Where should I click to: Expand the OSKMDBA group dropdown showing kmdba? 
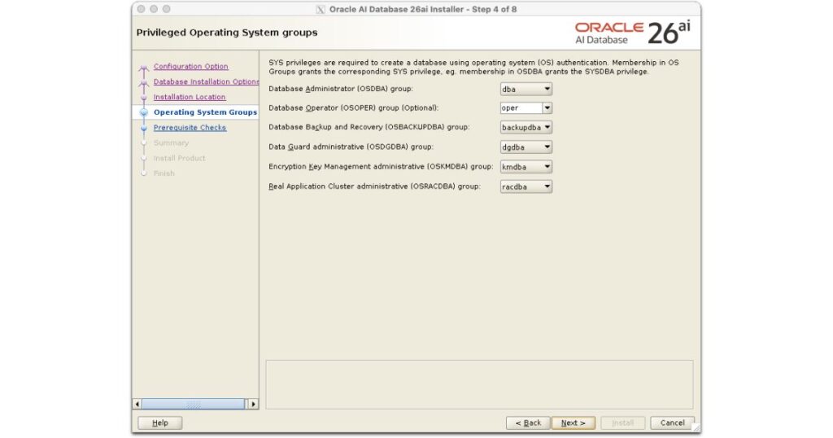click(526, 166)
